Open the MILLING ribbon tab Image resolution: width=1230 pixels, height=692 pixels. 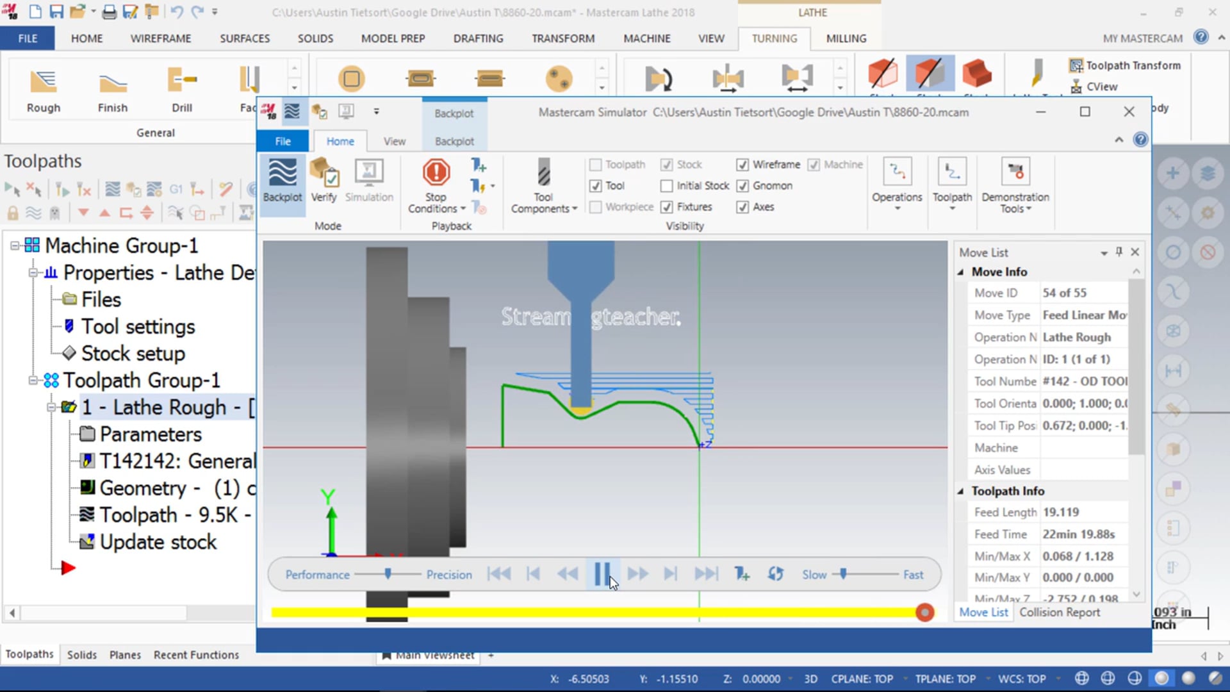click(x=846, y=38)
